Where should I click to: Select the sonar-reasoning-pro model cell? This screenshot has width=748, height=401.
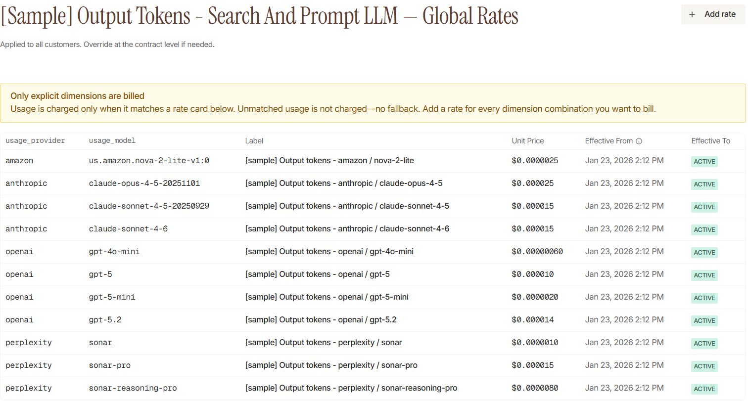click(x=133, y=388)
